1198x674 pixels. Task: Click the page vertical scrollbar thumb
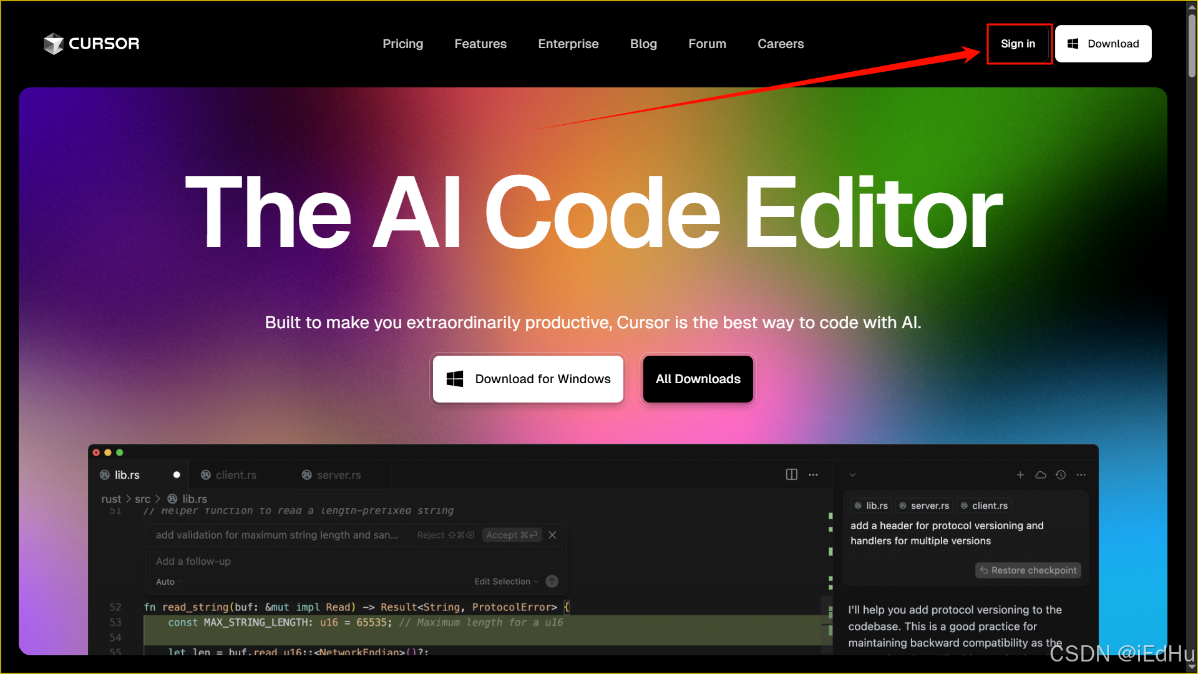click(1192, 45)
